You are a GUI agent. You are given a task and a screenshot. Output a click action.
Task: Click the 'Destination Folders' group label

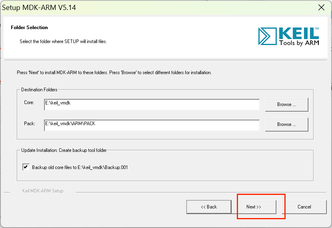click(x=39, y=90)
